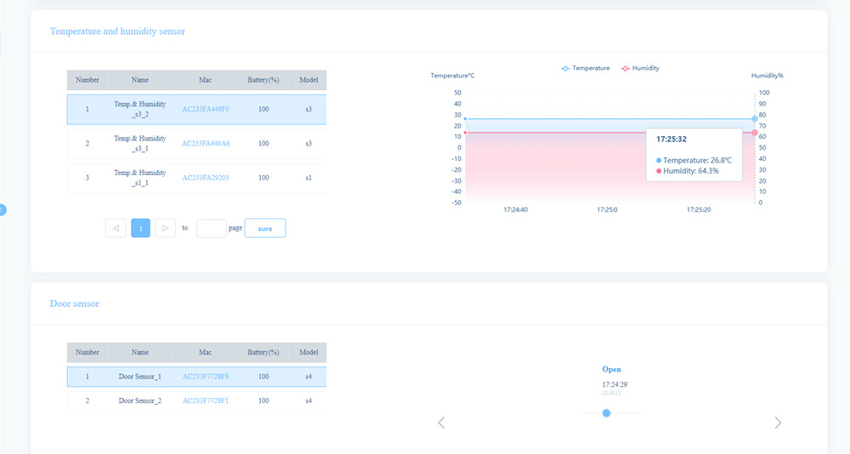Click the humidity data point on chart
The width and height of the screenshot is (850, 454).
coord(754,133)
